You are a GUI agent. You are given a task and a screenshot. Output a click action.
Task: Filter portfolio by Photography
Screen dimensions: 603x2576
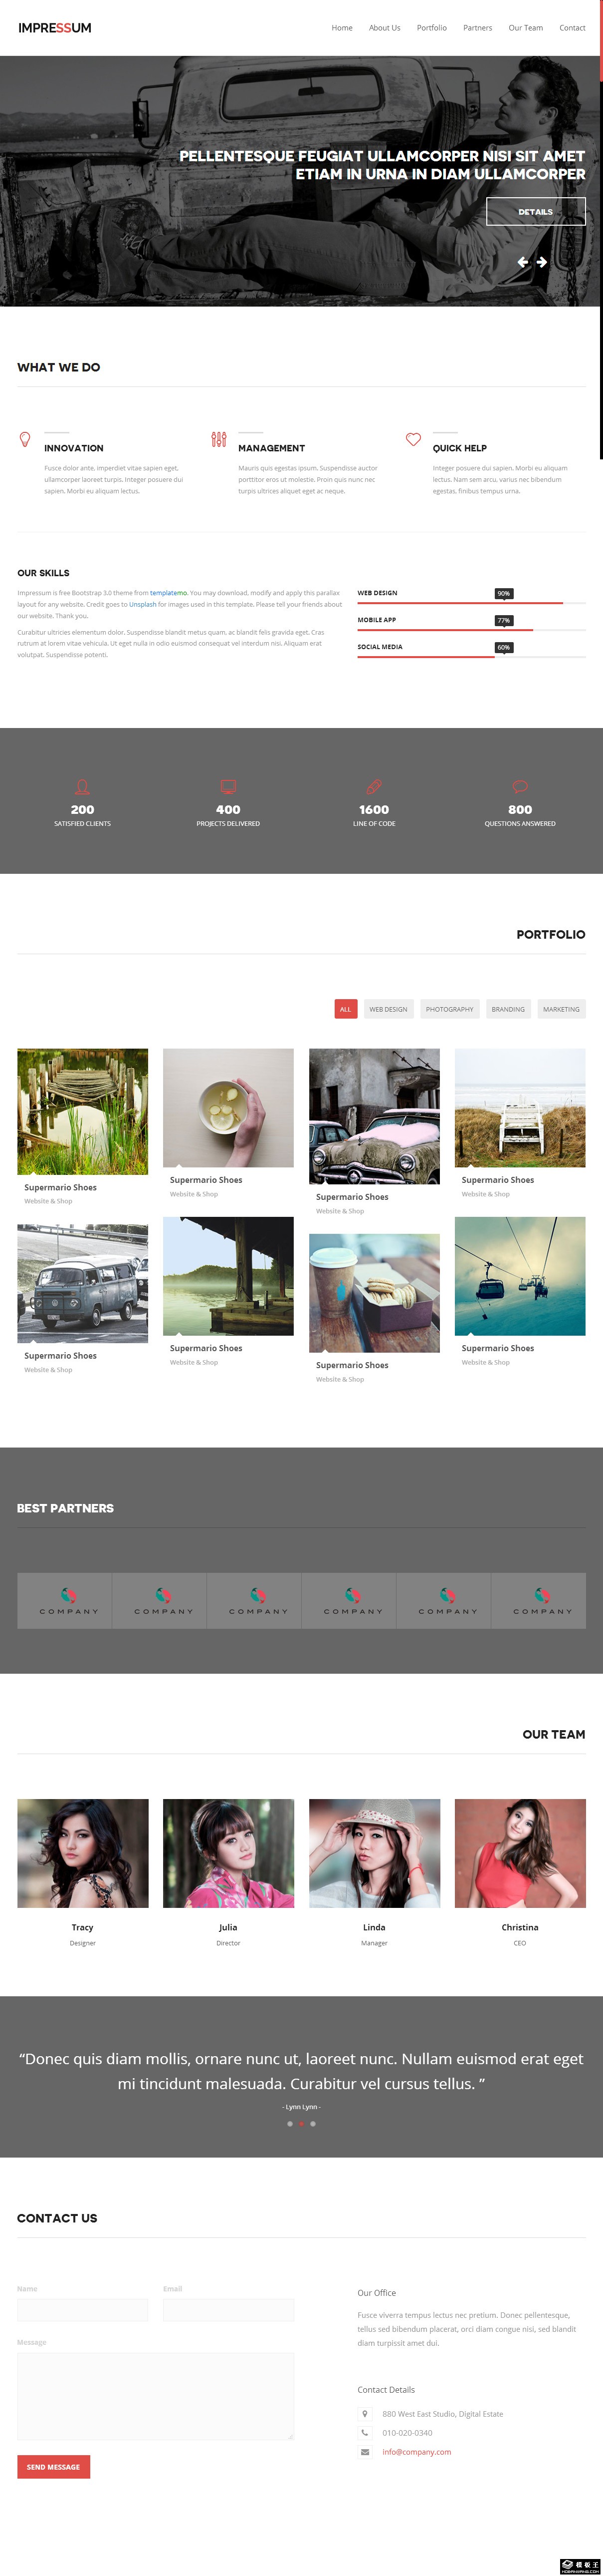449,1009
